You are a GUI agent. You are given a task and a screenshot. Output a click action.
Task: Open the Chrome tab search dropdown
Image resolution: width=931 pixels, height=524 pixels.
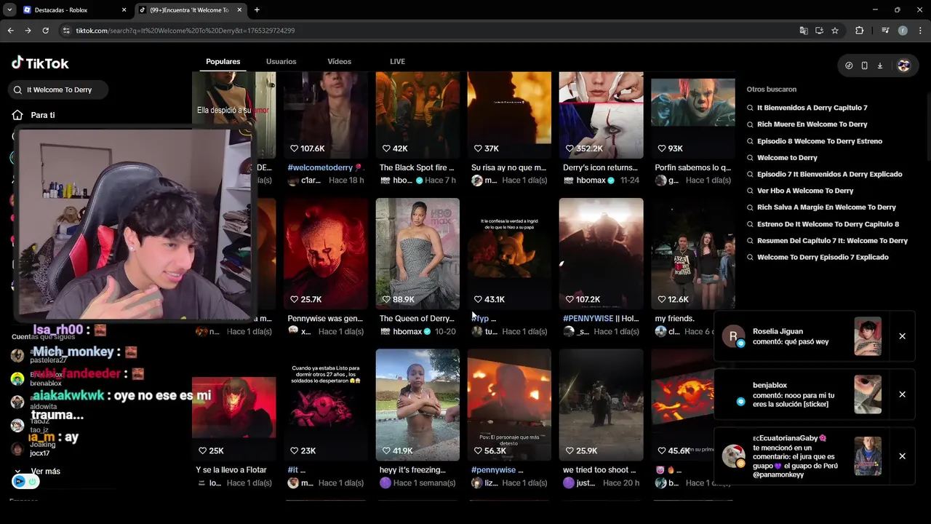click(x=9, y=10)
